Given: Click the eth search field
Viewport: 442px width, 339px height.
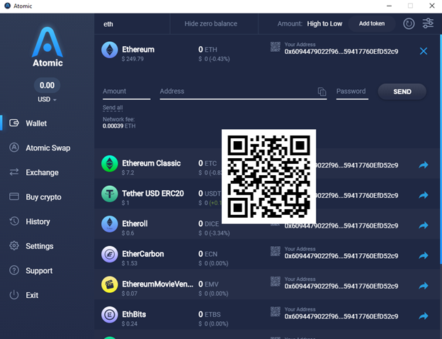Looking at the screenshot, I should (132, 24).
